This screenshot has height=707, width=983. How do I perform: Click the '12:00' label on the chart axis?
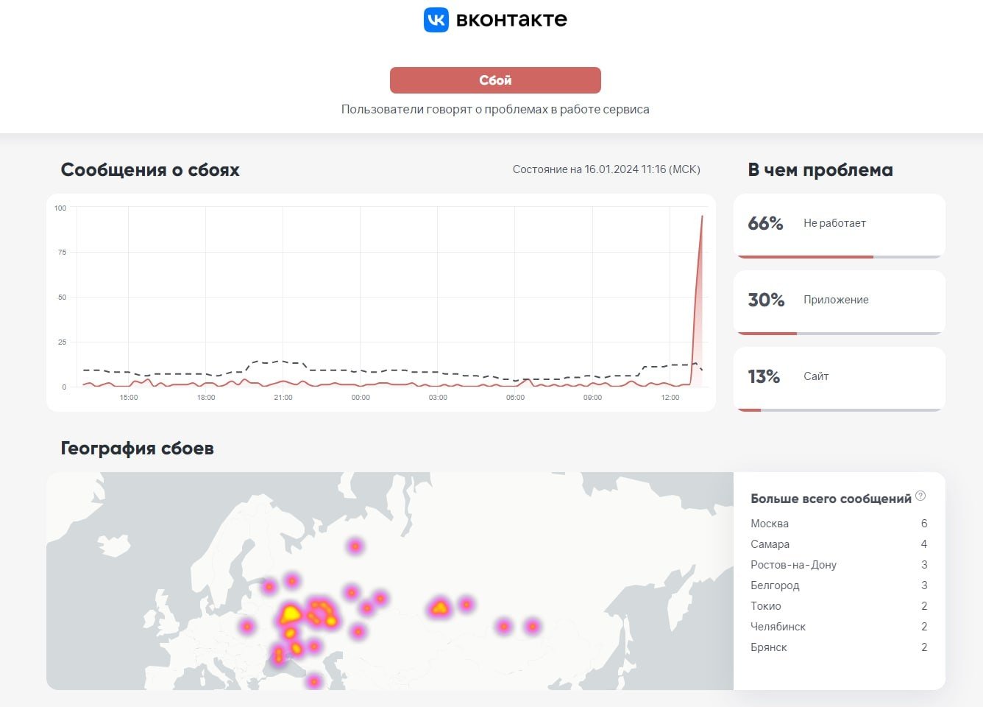(x=670, y=397)
